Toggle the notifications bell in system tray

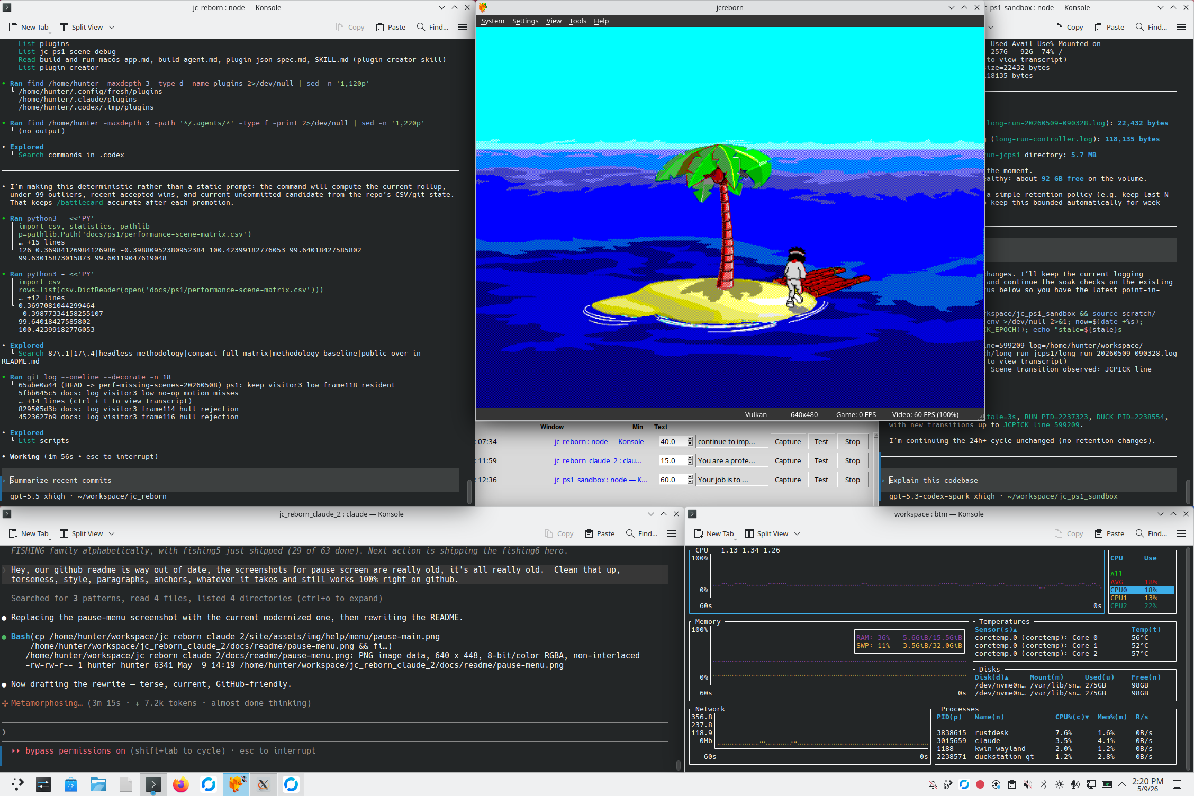933,784
